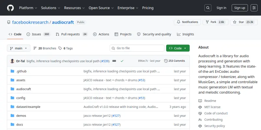Open the GitHub homepage logo
The width and height of the screenshot is (261, 130).
tap(10, 8)
